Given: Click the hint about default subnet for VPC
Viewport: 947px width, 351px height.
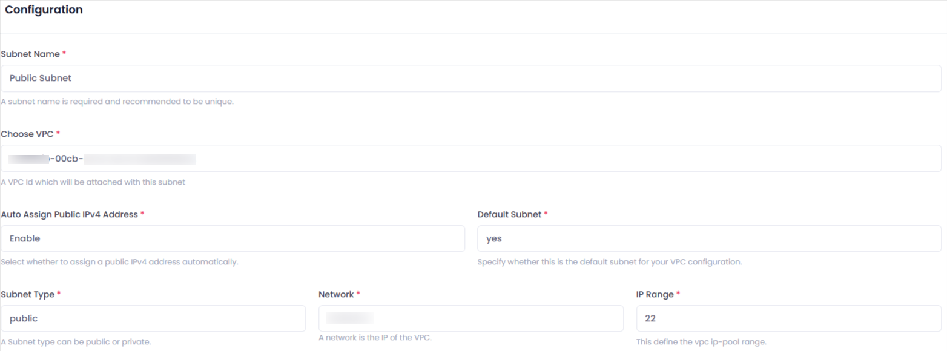Looking at the screenshot, I should tap(609, 262).
